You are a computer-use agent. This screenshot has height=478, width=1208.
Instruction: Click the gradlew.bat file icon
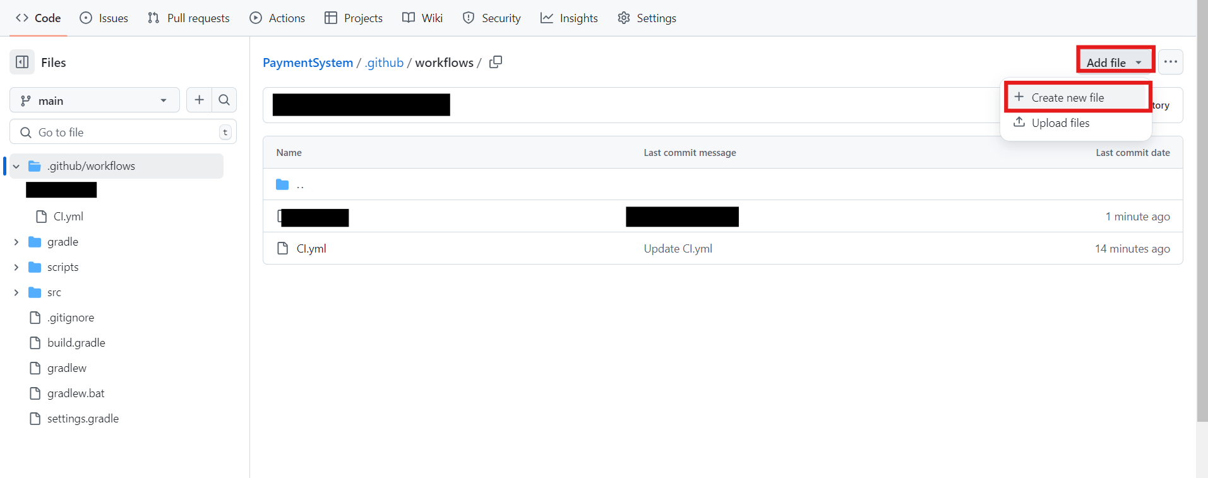tap(35, 393)
